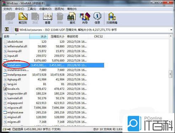Click the vertical scrollbar thumb of file list
Viewport: 175px width, 133px height.
[170, 74]
